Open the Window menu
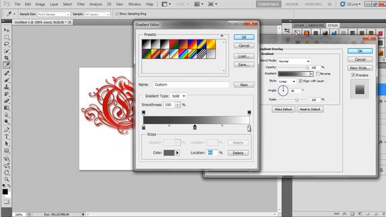Image resolution: width=386 pixels, height=217 pixels. tap(134, 4)
